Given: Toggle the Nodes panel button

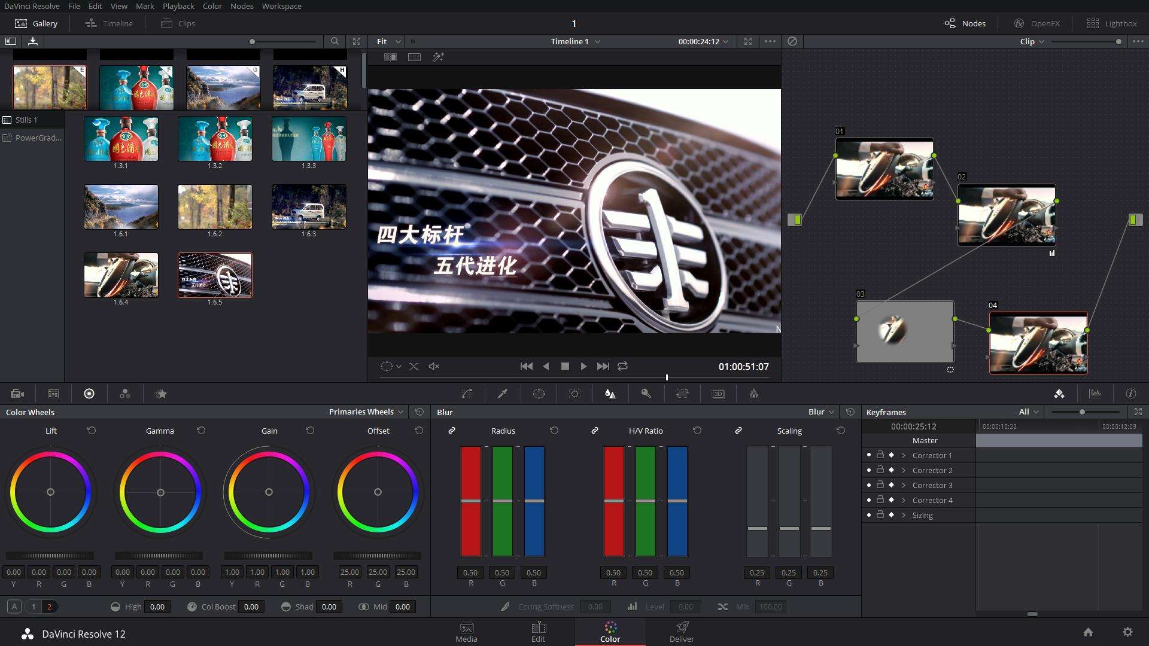Looking at the screenshot, I should pos(965,23).
